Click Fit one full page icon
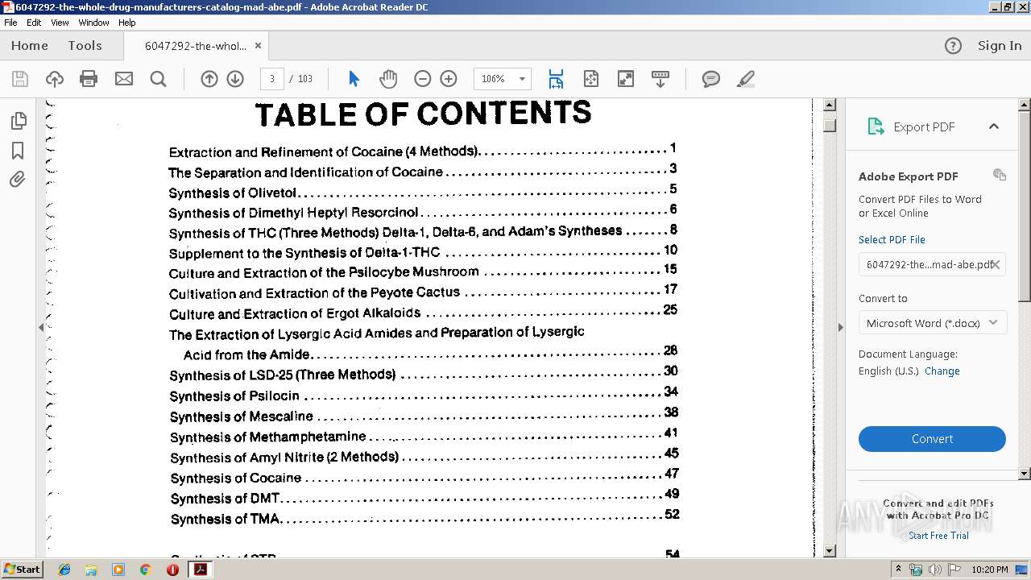This screenshot has height=580, width=1031. point(591,79)
